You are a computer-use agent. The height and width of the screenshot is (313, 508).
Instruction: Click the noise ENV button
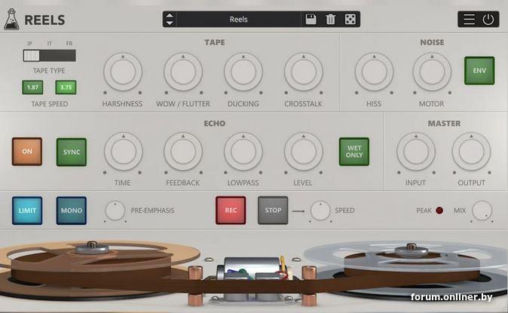479,71
